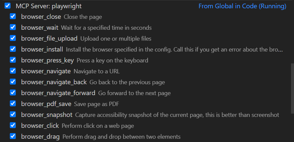Screen dimensions: 294x142
Task: Disable the browser_close tool checkbox
Action: coord(13,17)
